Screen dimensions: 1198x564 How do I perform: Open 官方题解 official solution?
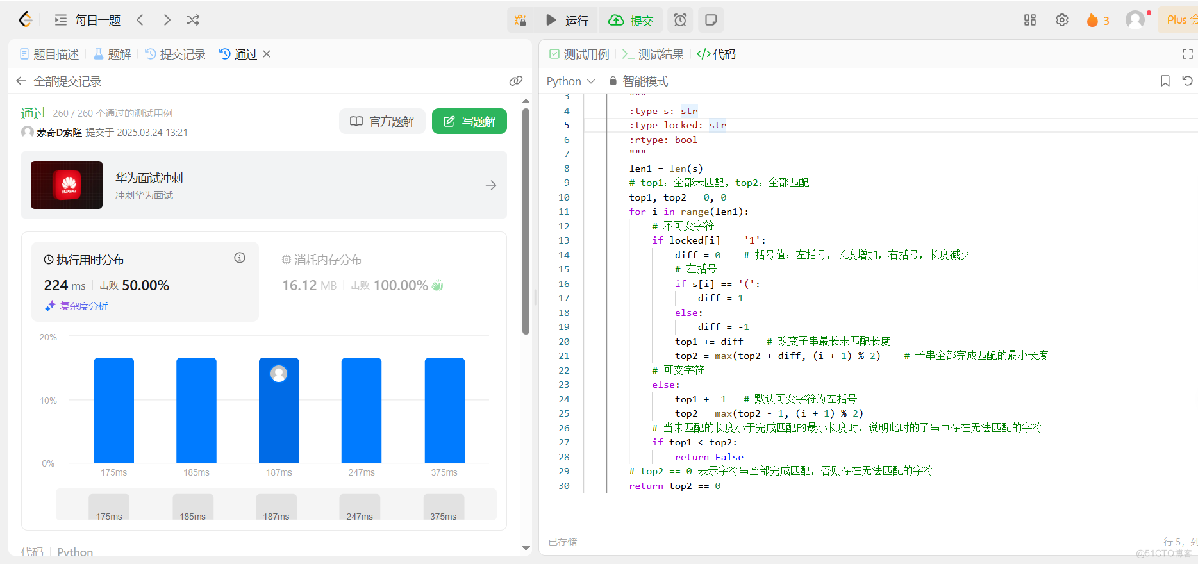click(x=382, y=121)
